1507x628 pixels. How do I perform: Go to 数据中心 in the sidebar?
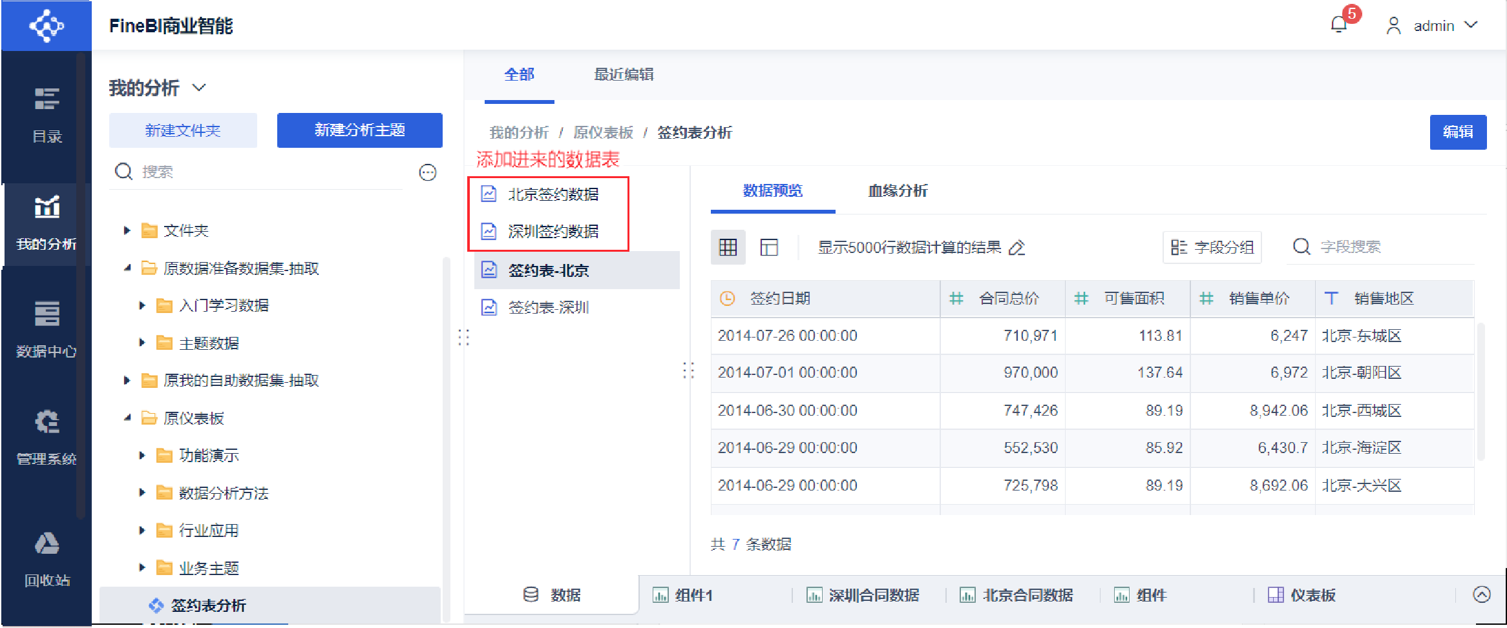pos(47,330)
